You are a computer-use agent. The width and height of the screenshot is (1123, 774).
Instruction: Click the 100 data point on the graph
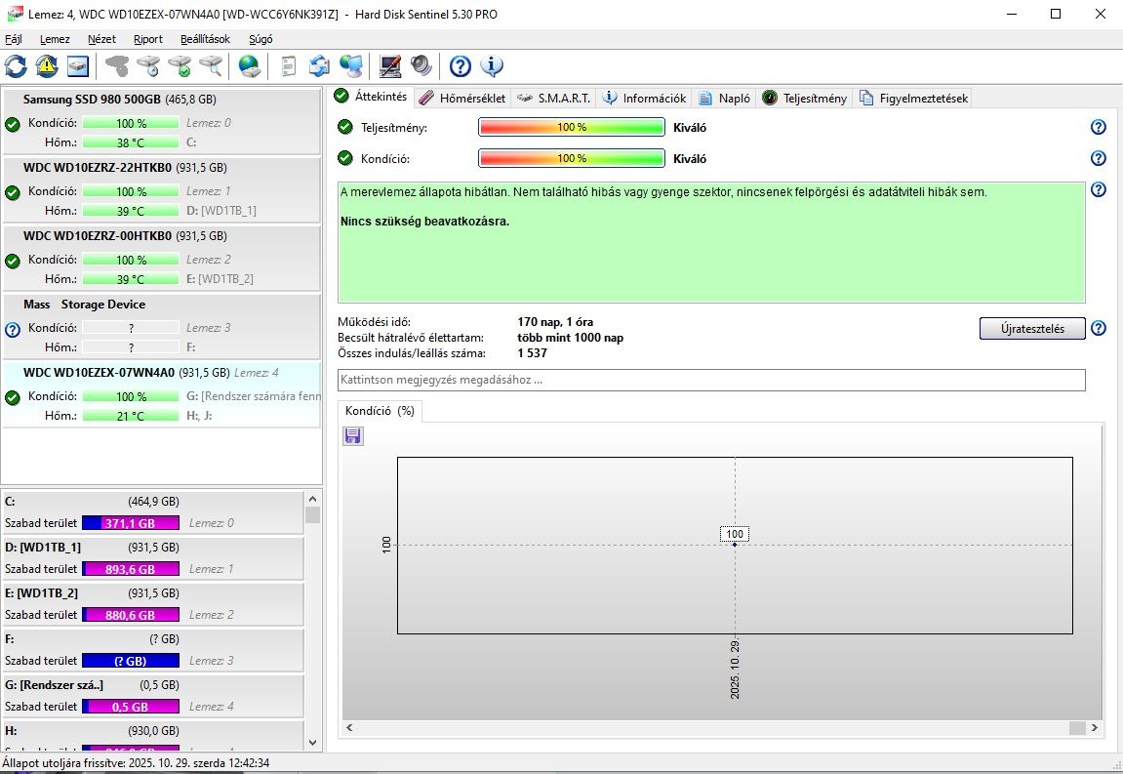click(x=735, y=545)
